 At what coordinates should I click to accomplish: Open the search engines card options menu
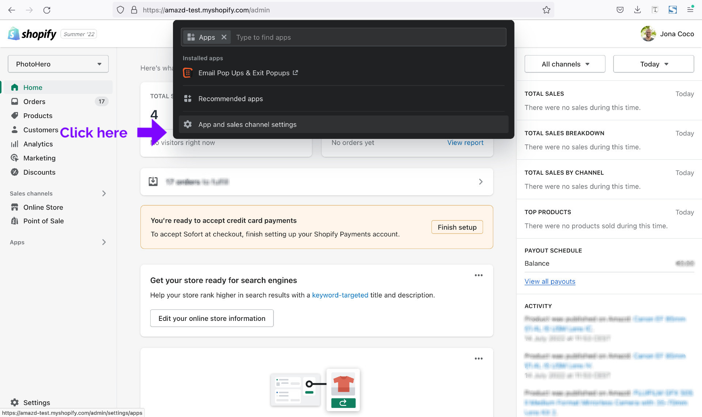pyautogui.click(x=479, y=275)
